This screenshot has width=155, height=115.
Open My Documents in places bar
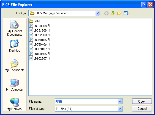(x=15, y=65)
